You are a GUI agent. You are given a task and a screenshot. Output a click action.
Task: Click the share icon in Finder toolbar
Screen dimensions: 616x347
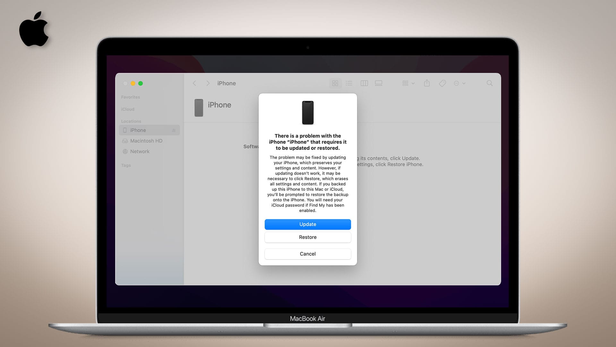(427, 83)
